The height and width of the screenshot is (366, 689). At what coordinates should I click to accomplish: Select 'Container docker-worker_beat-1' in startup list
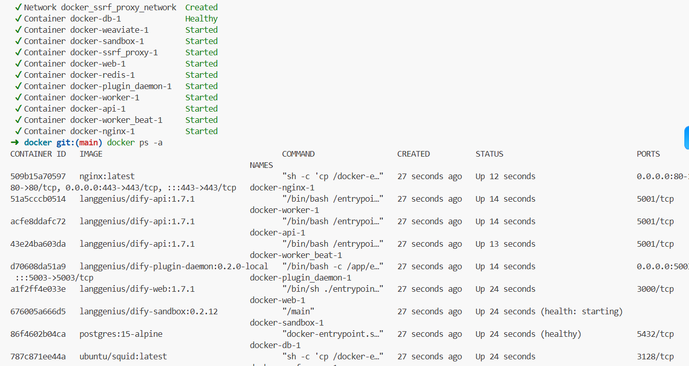[x=93, y=120]
